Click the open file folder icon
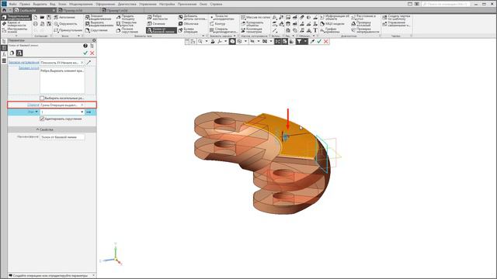The image size is (497, 279). point(42,17)
